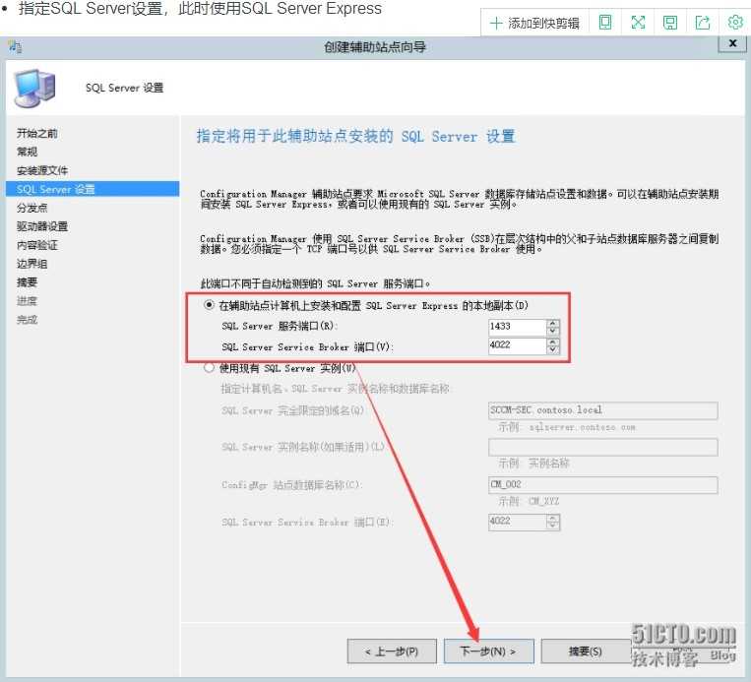Image resolution: width=751 pixels, height=682 pixels.
Task: Go to the 常规 step
Action: [27, 152]
